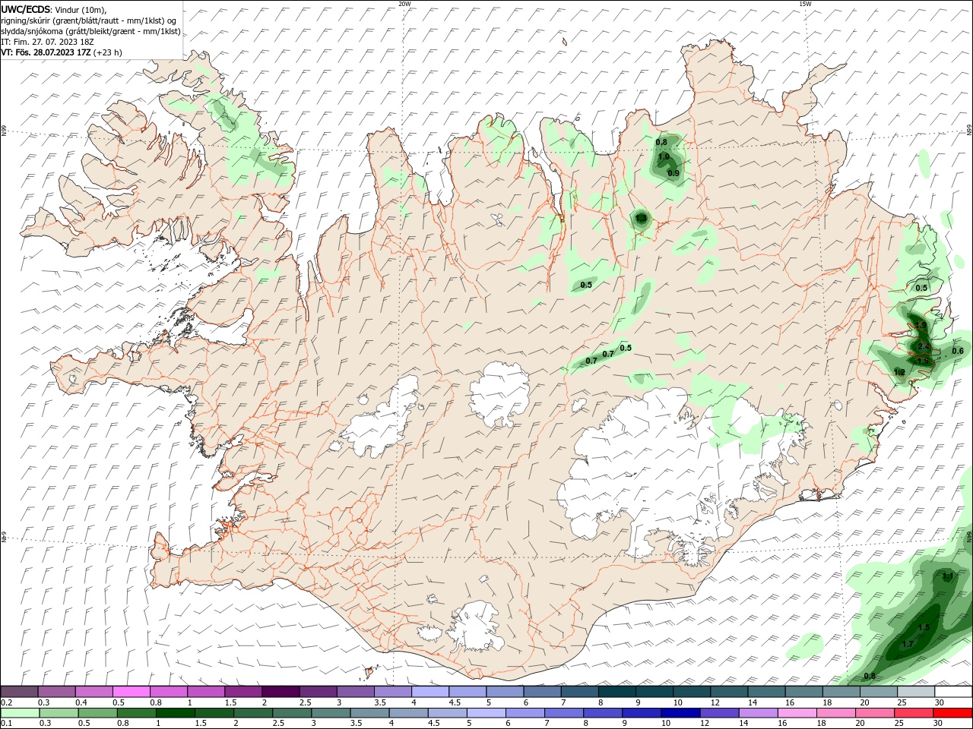973x729 pixels.
Task: Click the light grey 25 swatch in upper row
Action: [916, 692]
